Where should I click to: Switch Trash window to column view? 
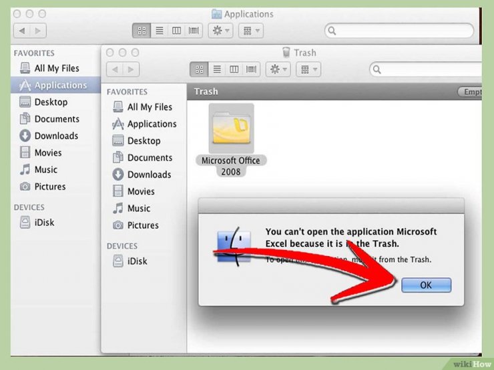pyautogui.click(x=234, y=69)
